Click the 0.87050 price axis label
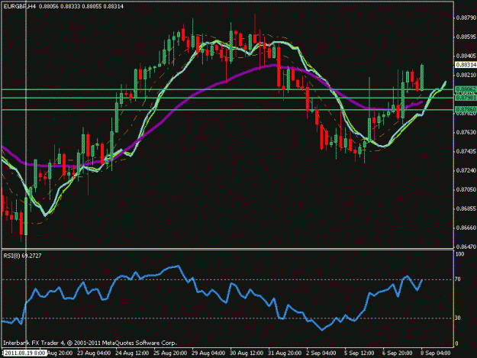This screenshot has height=358, width=477. tap(466, 189)
